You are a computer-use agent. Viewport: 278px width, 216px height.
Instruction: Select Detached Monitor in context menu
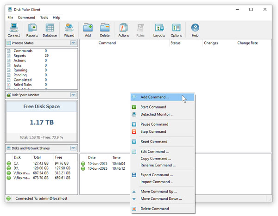162,114
